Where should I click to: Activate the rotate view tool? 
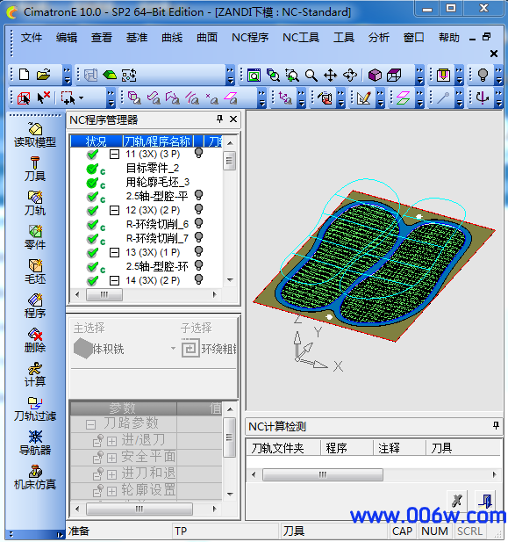pyautogui.click(x=350, y=75)
